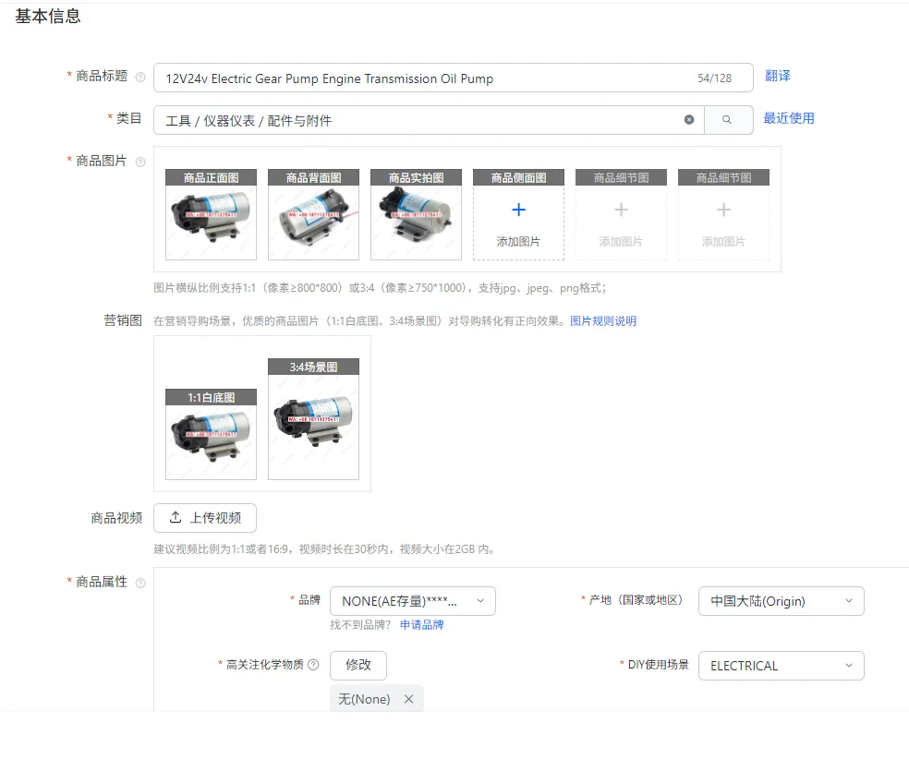The image size is (909, 771).
Task: Open the 最近使用 recently used list
Action: pos(788,119)
